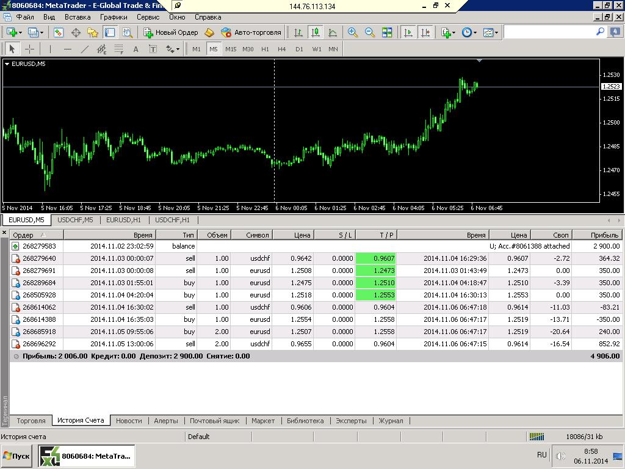Screen dimensions: 625x469
Task: Open the chat notifications icon showing 4
Action: tap(615, 32)
